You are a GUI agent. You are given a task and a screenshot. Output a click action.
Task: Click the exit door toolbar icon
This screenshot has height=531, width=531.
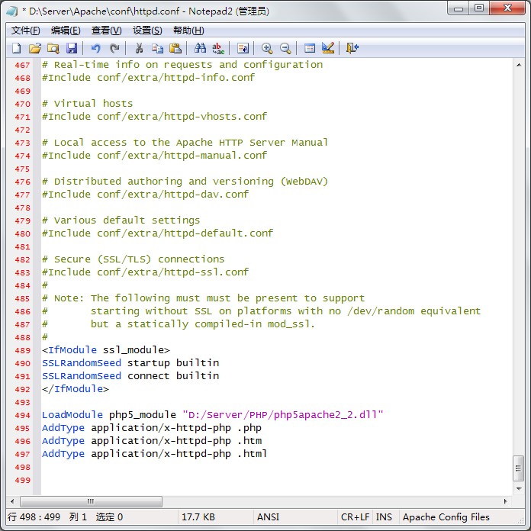[x=352, y=48]
